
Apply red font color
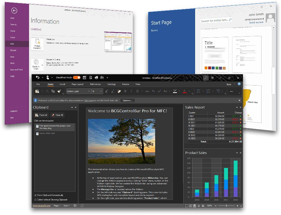coord(185,91)
